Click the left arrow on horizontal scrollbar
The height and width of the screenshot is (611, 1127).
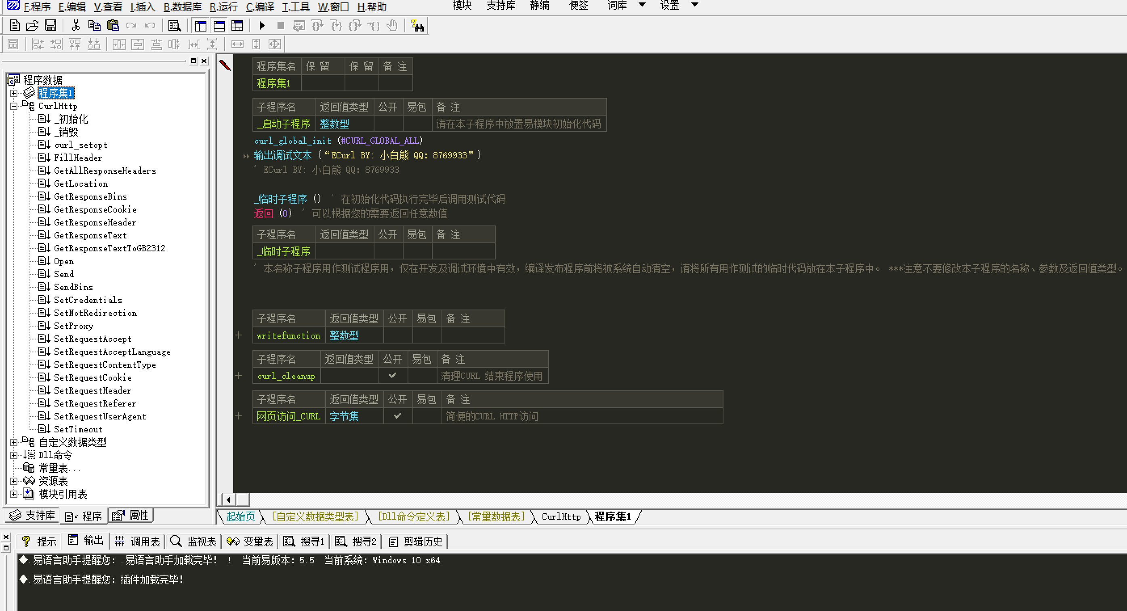228,499
